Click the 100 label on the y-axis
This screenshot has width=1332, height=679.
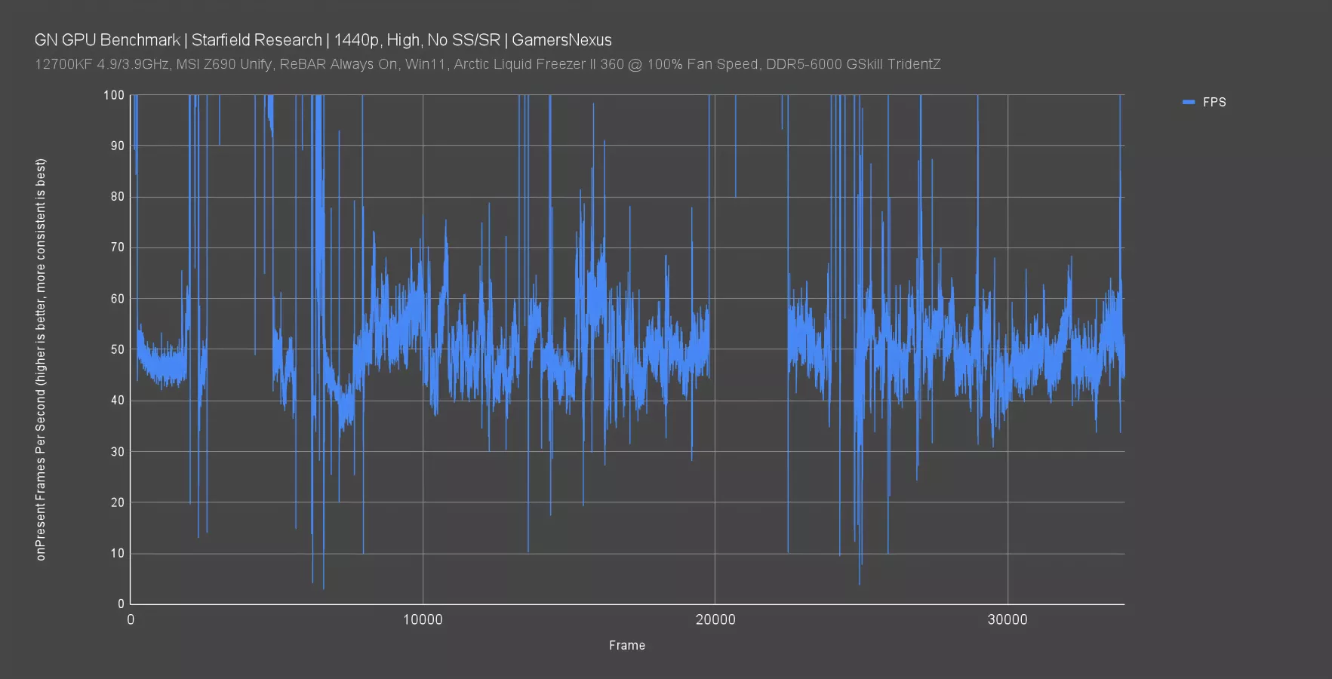pyautogui.click(x=114, y=95)
